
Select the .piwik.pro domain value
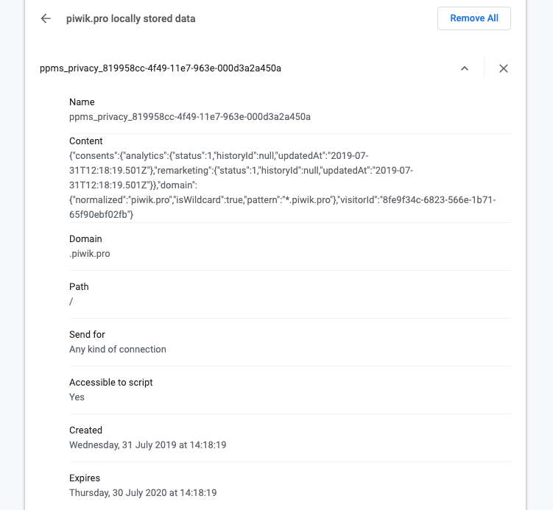pos(90,253)
